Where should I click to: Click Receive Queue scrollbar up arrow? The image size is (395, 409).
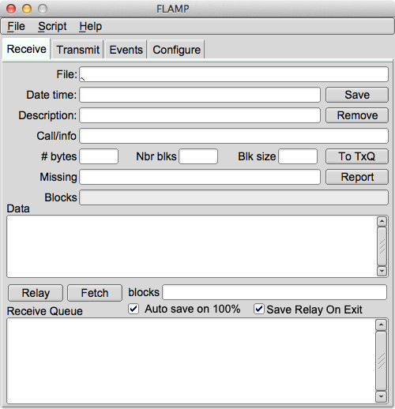pos(381,325)
